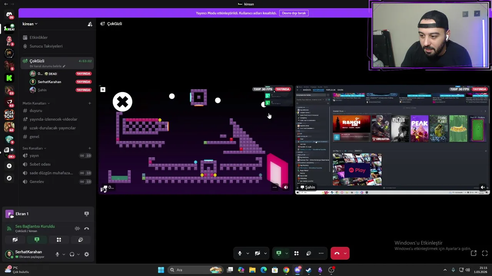Viewport: 492px width, 276px height.
Task: Mute microphone in bottom call bar
Action: click(240, 253)
